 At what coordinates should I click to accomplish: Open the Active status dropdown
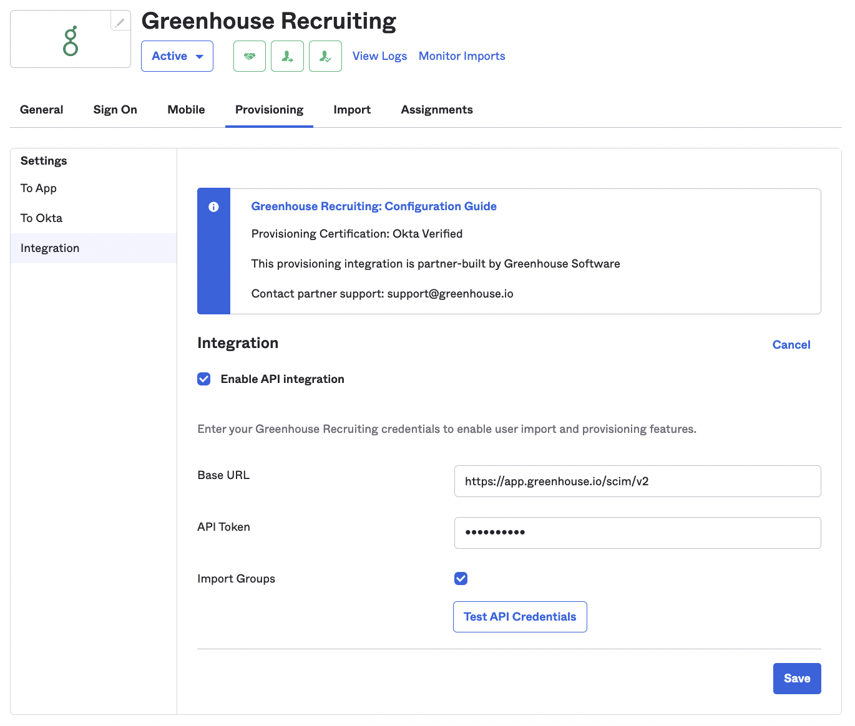(177, 56)
